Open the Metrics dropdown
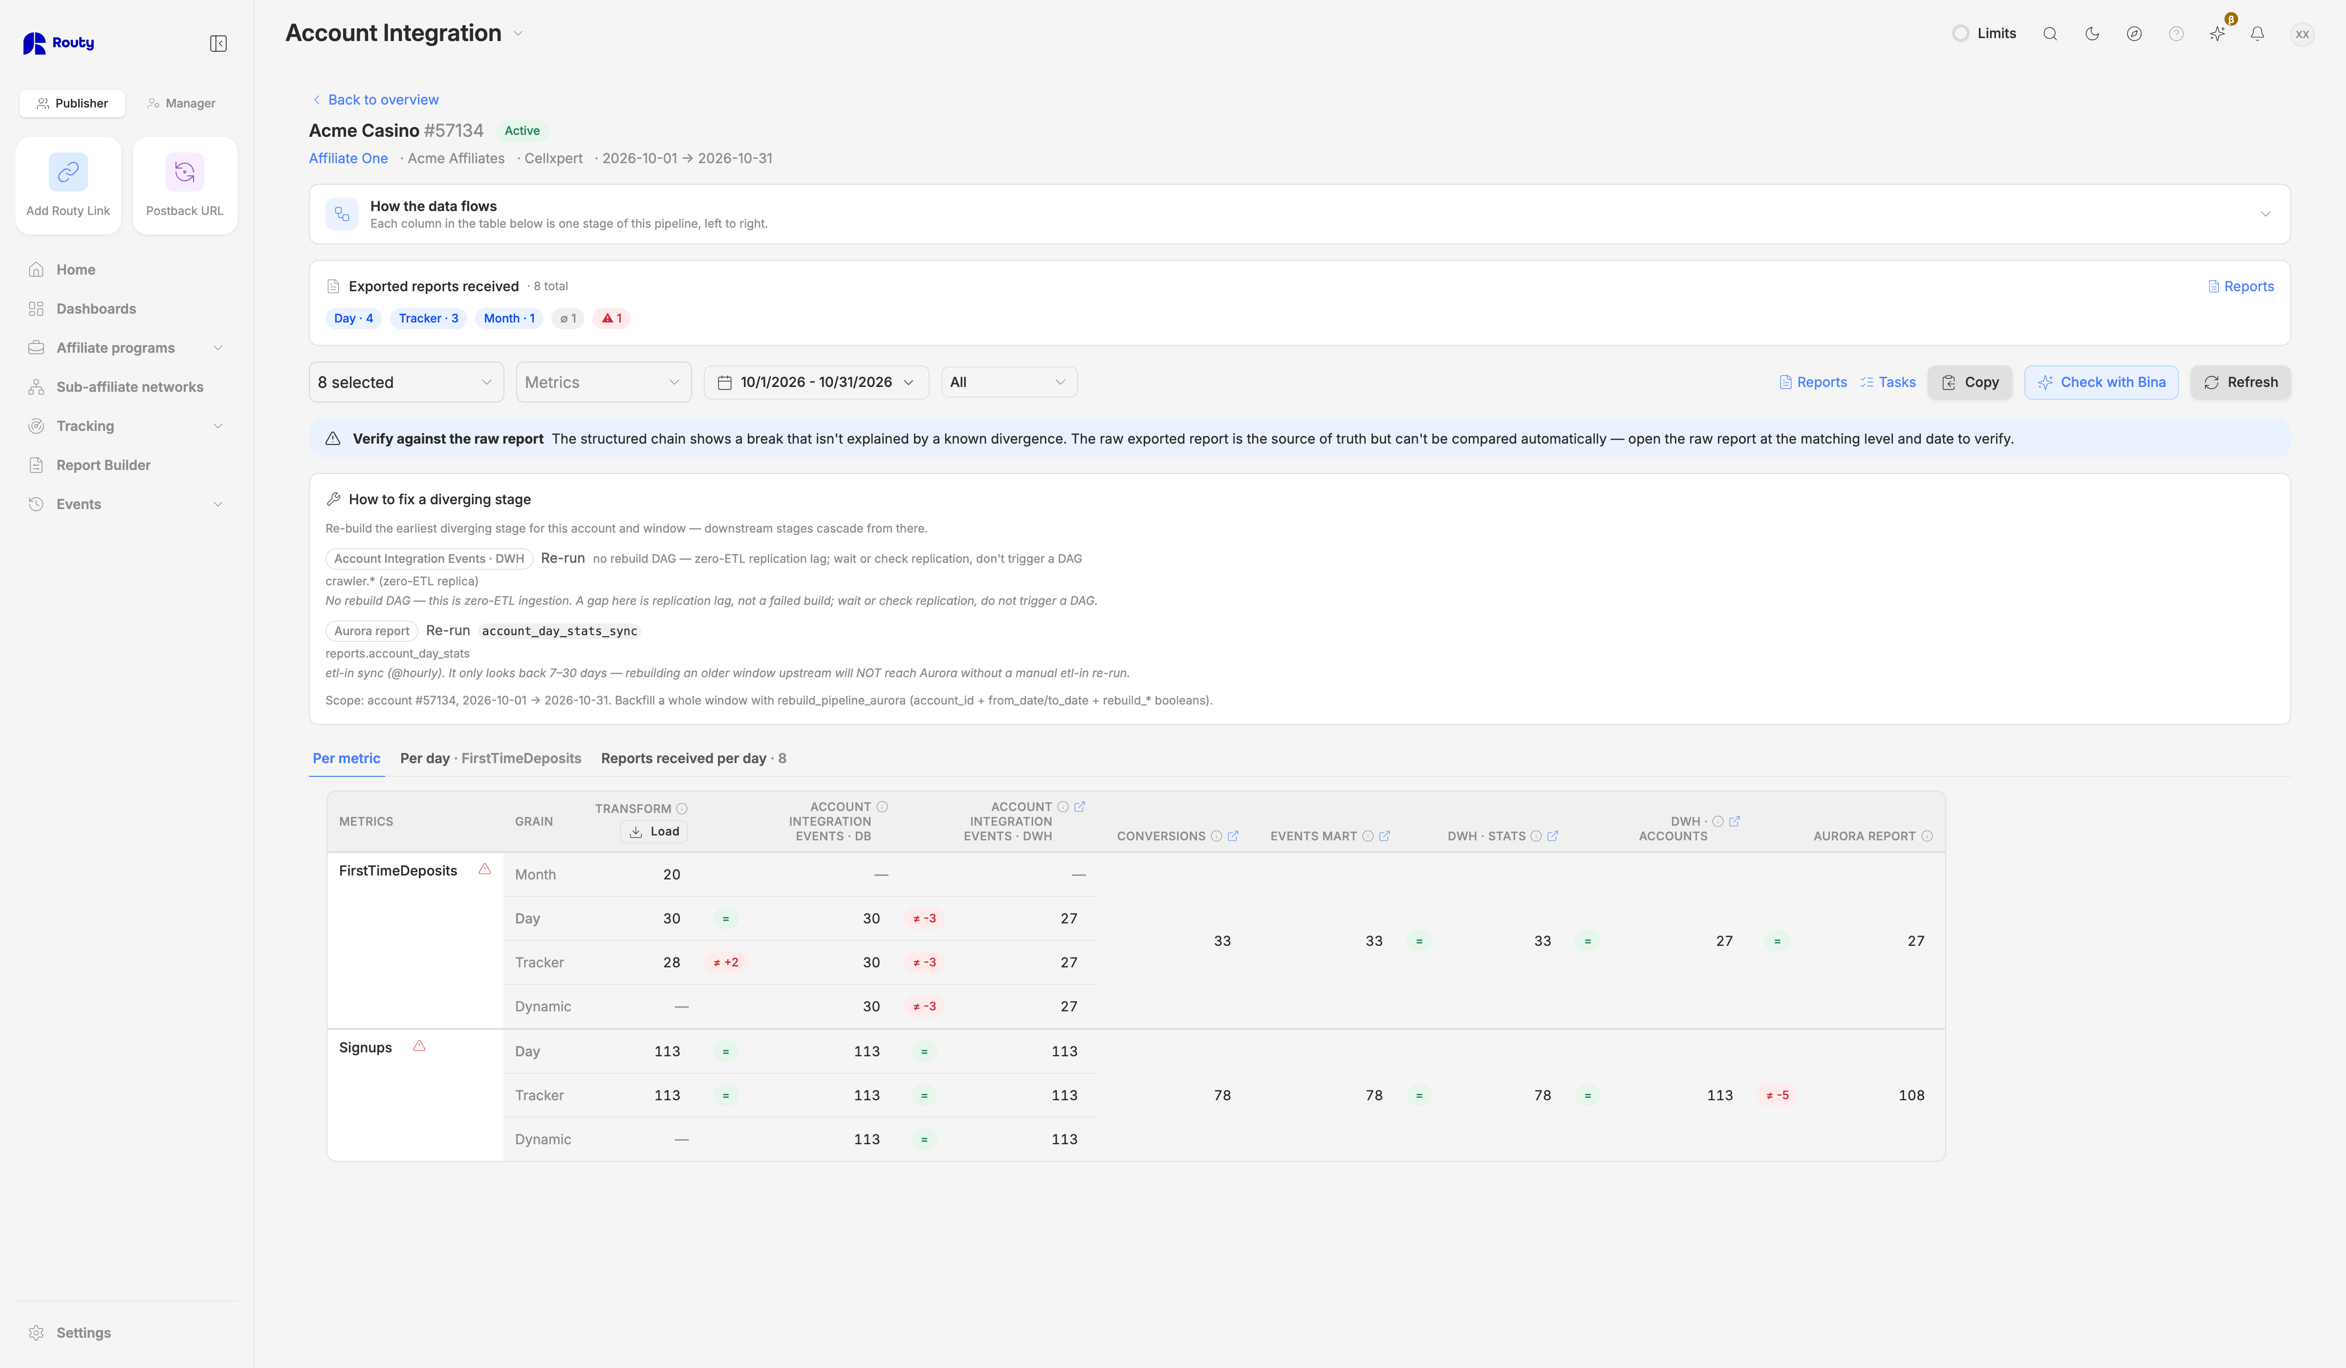Viewport: 2346px width, 1368px height. 603,383
